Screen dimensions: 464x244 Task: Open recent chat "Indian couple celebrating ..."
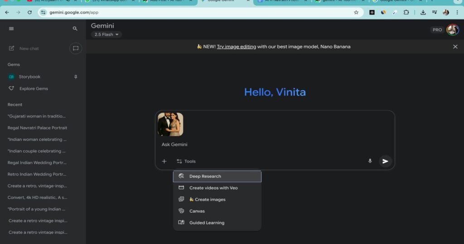(36, 151)
